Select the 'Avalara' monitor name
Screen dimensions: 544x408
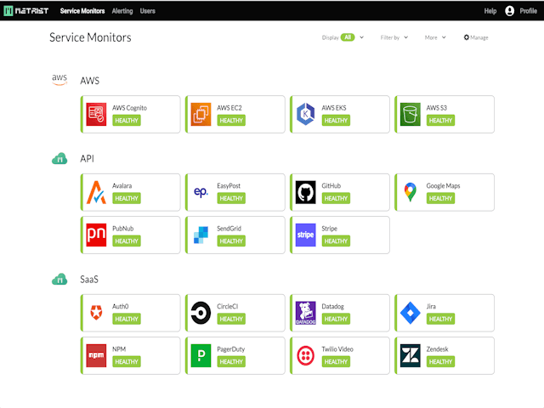pyautogui.click(x=122, y=185)
